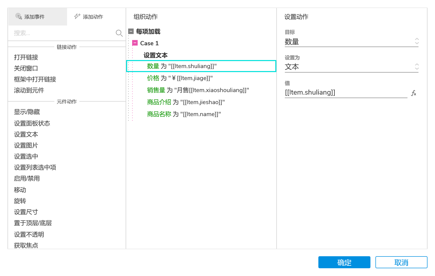Open the 设置为 type dropdown
The image size is (435, 276).
coord(351,67)
